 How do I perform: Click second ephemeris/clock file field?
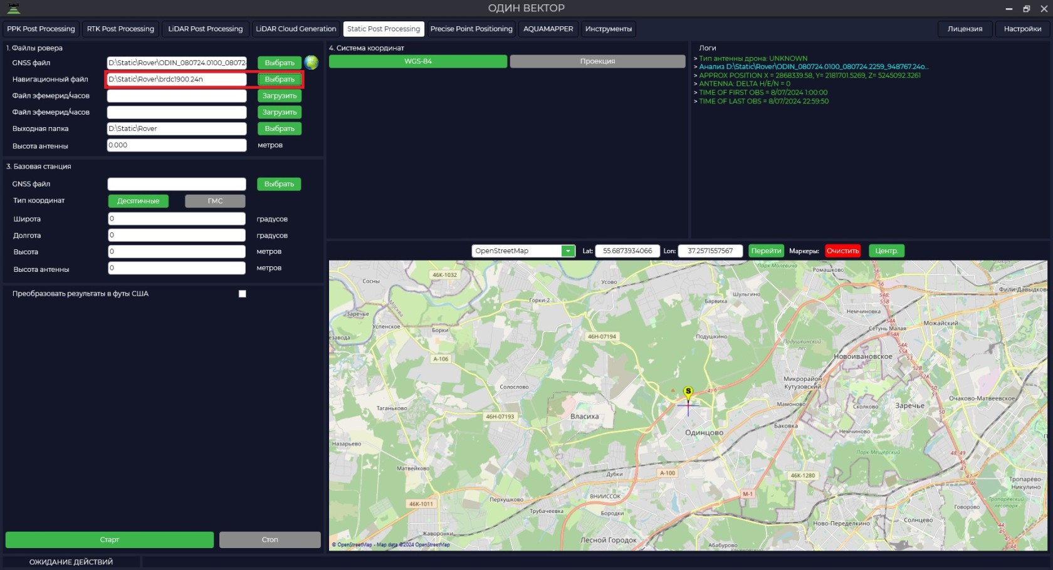click(x=177, y=112)
